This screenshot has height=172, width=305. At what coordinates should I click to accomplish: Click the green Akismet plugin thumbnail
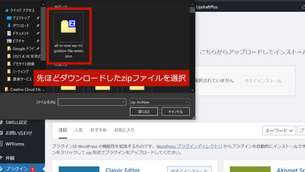pyautogui.click(x=250, y=169)
